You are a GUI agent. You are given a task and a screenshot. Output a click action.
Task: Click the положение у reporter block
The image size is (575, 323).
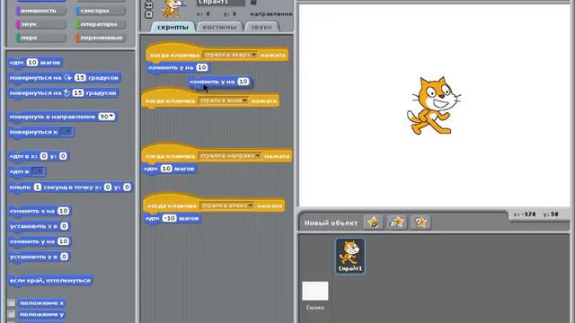tap(42, 314)
